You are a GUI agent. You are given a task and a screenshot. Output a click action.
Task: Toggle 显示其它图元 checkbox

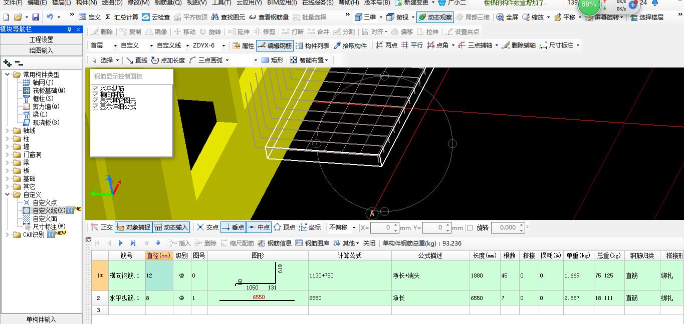pos(95,100)
